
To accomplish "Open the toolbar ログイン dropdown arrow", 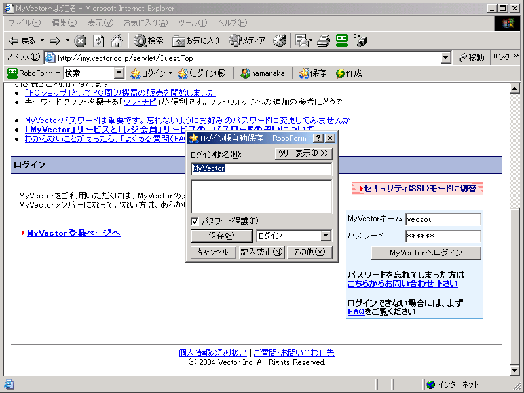I will tap(170, 73).
